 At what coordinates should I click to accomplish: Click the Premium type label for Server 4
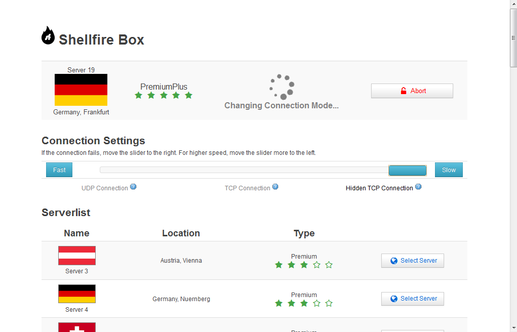point(304,295)
